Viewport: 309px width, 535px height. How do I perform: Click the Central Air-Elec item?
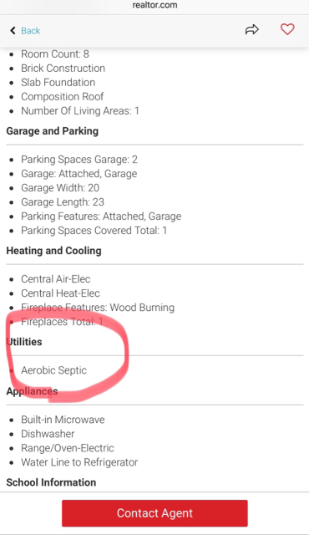tap(56, 279)
